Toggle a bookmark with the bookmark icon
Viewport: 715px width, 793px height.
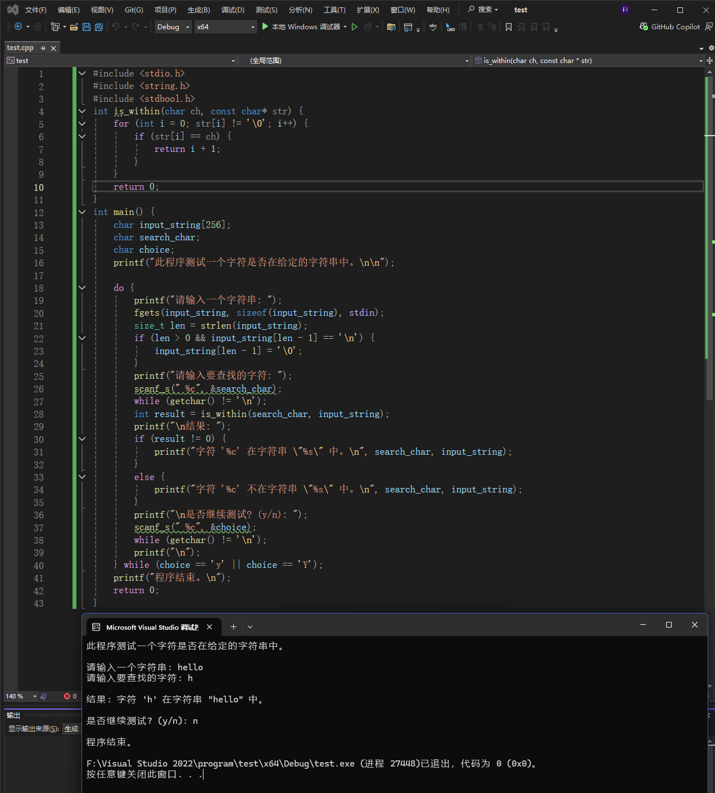(x=509, y=26)
